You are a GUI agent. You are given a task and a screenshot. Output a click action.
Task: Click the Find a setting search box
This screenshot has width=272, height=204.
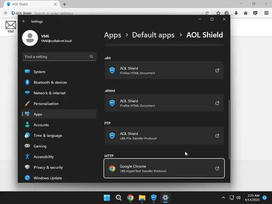[x=59, y=57]
